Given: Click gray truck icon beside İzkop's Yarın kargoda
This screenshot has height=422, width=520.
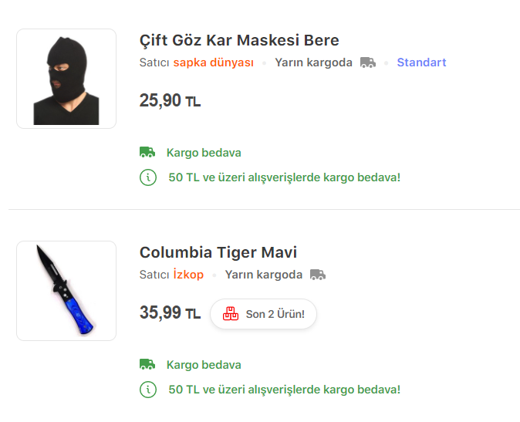Looking at the screenshot, I should pyautogui.click(x=318, y=275).
